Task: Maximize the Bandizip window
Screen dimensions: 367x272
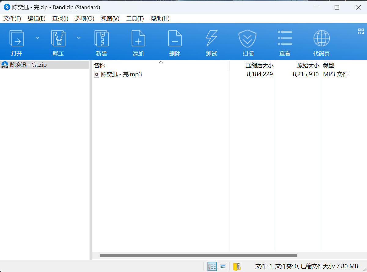Action: (x=337, y=7)
